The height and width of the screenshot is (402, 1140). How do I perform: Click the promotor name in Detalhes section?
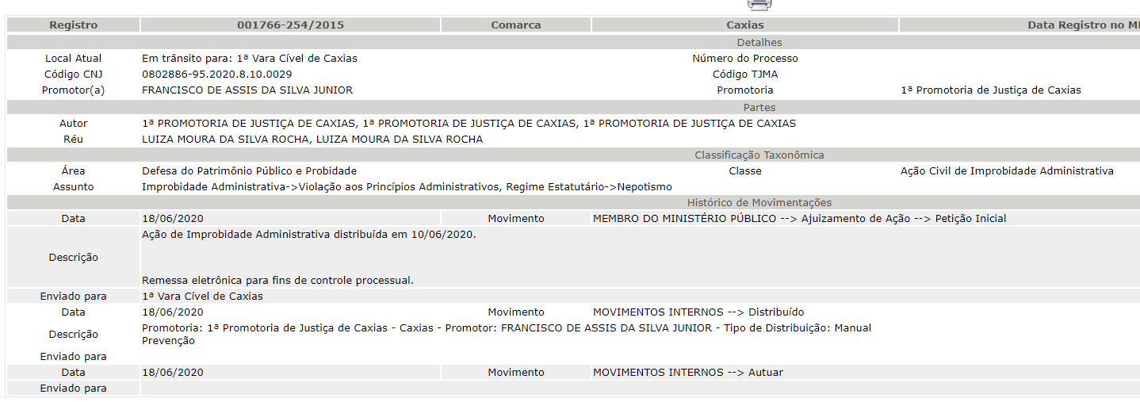(x=247, y=90)
